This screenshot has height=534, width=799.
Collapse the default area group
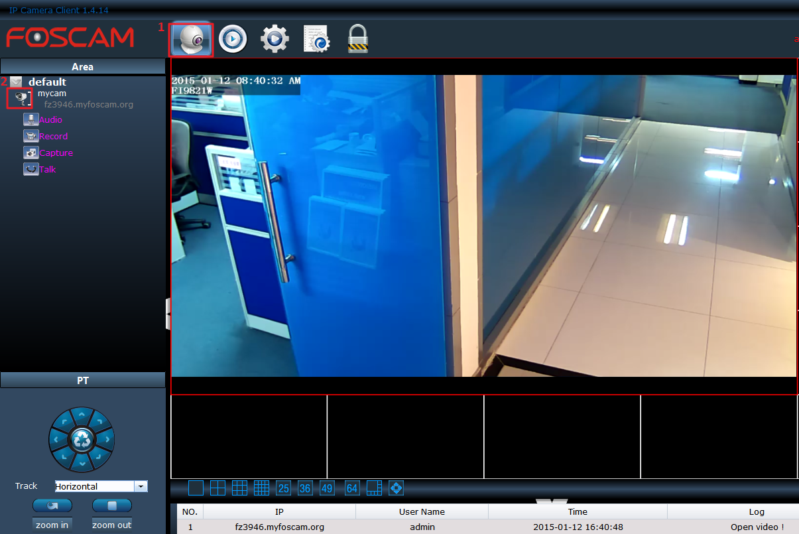[x=17, y=82]
